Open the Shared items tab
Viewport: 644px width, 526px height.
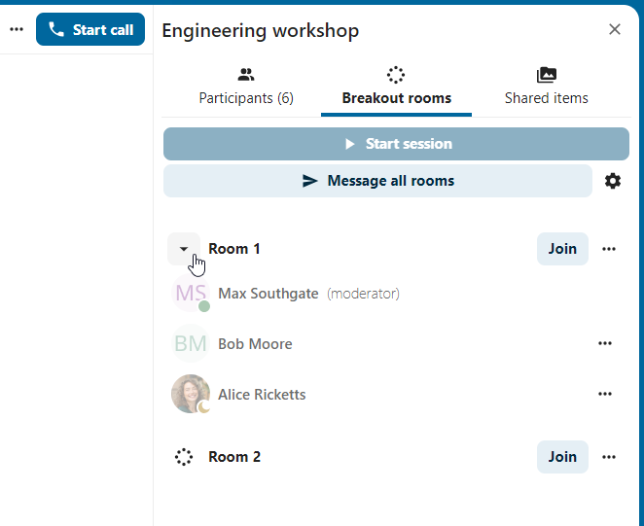coord(546,87)
